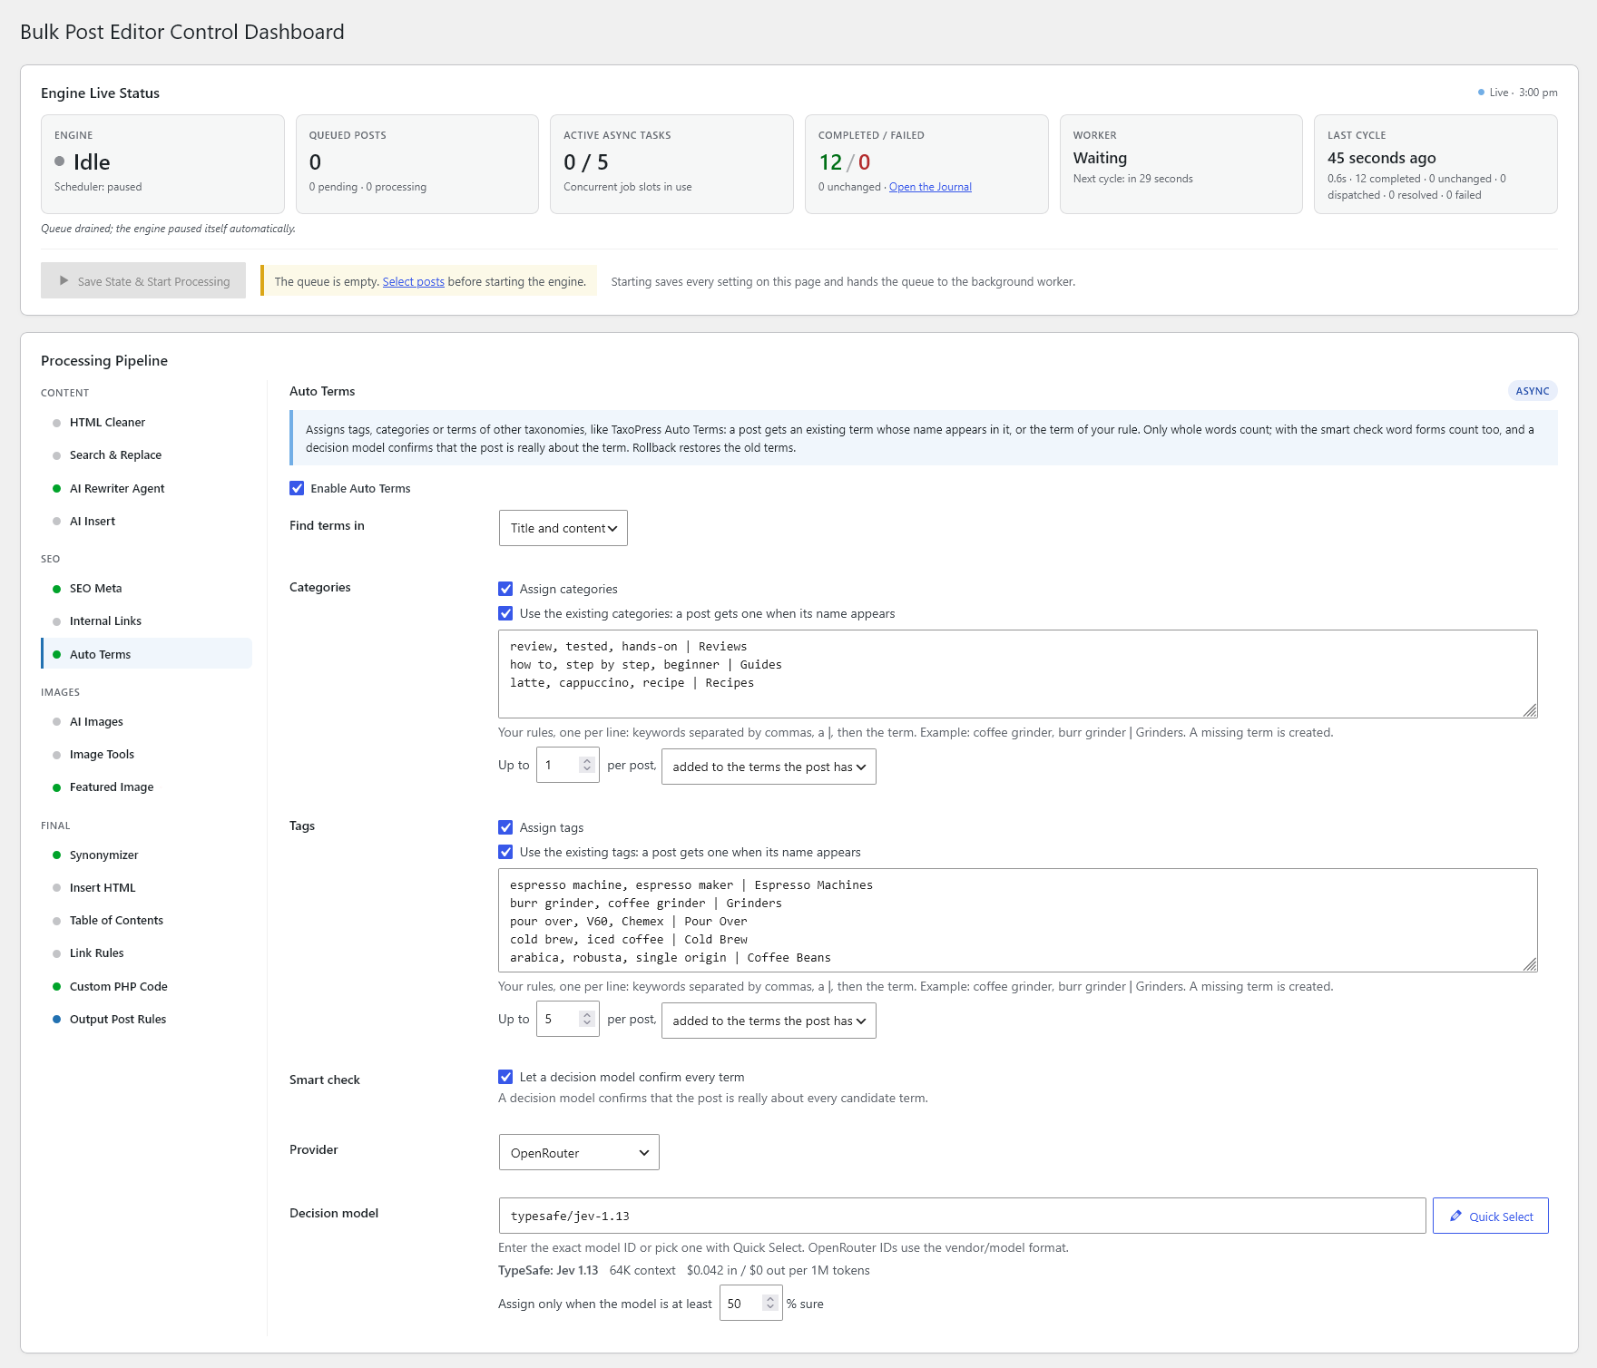
Task: Open the Provider OpenRouter dropdown
Action: pos(579,1152)
